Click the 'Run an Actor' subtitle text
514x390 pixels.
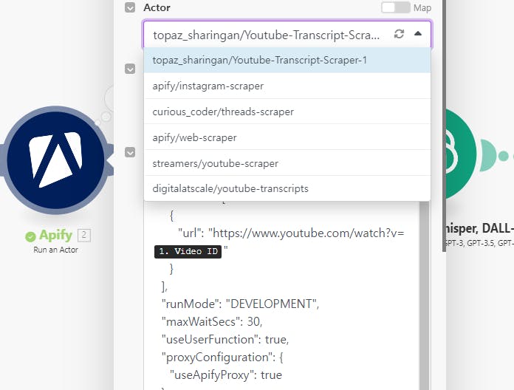coord(55,250)
